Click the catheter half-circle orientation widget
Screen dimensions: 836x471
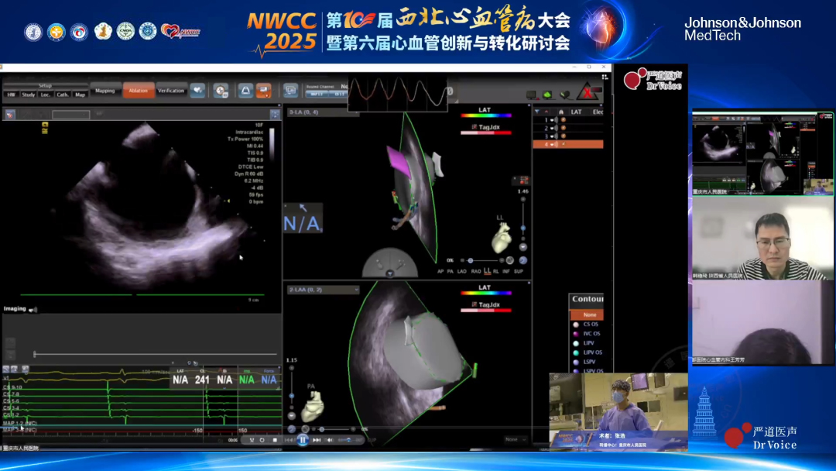click(x=390, y=263)
